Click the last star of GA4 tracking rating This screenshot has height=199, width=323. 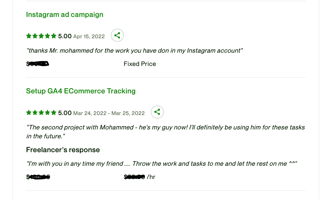pyautogui.click(x=54, y=113)
